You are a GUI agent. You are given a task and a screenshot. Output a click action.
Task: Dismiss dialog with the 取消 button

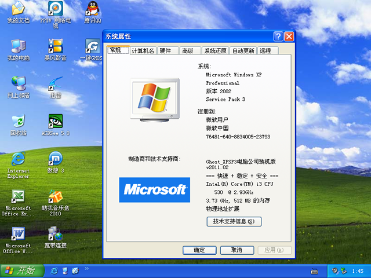[x=237, y=250]
